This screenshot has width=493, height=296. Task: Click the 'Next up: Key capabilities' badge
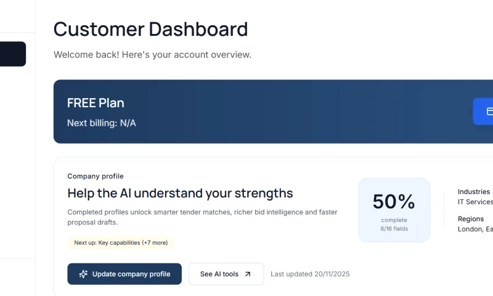(x=121, y=242)
